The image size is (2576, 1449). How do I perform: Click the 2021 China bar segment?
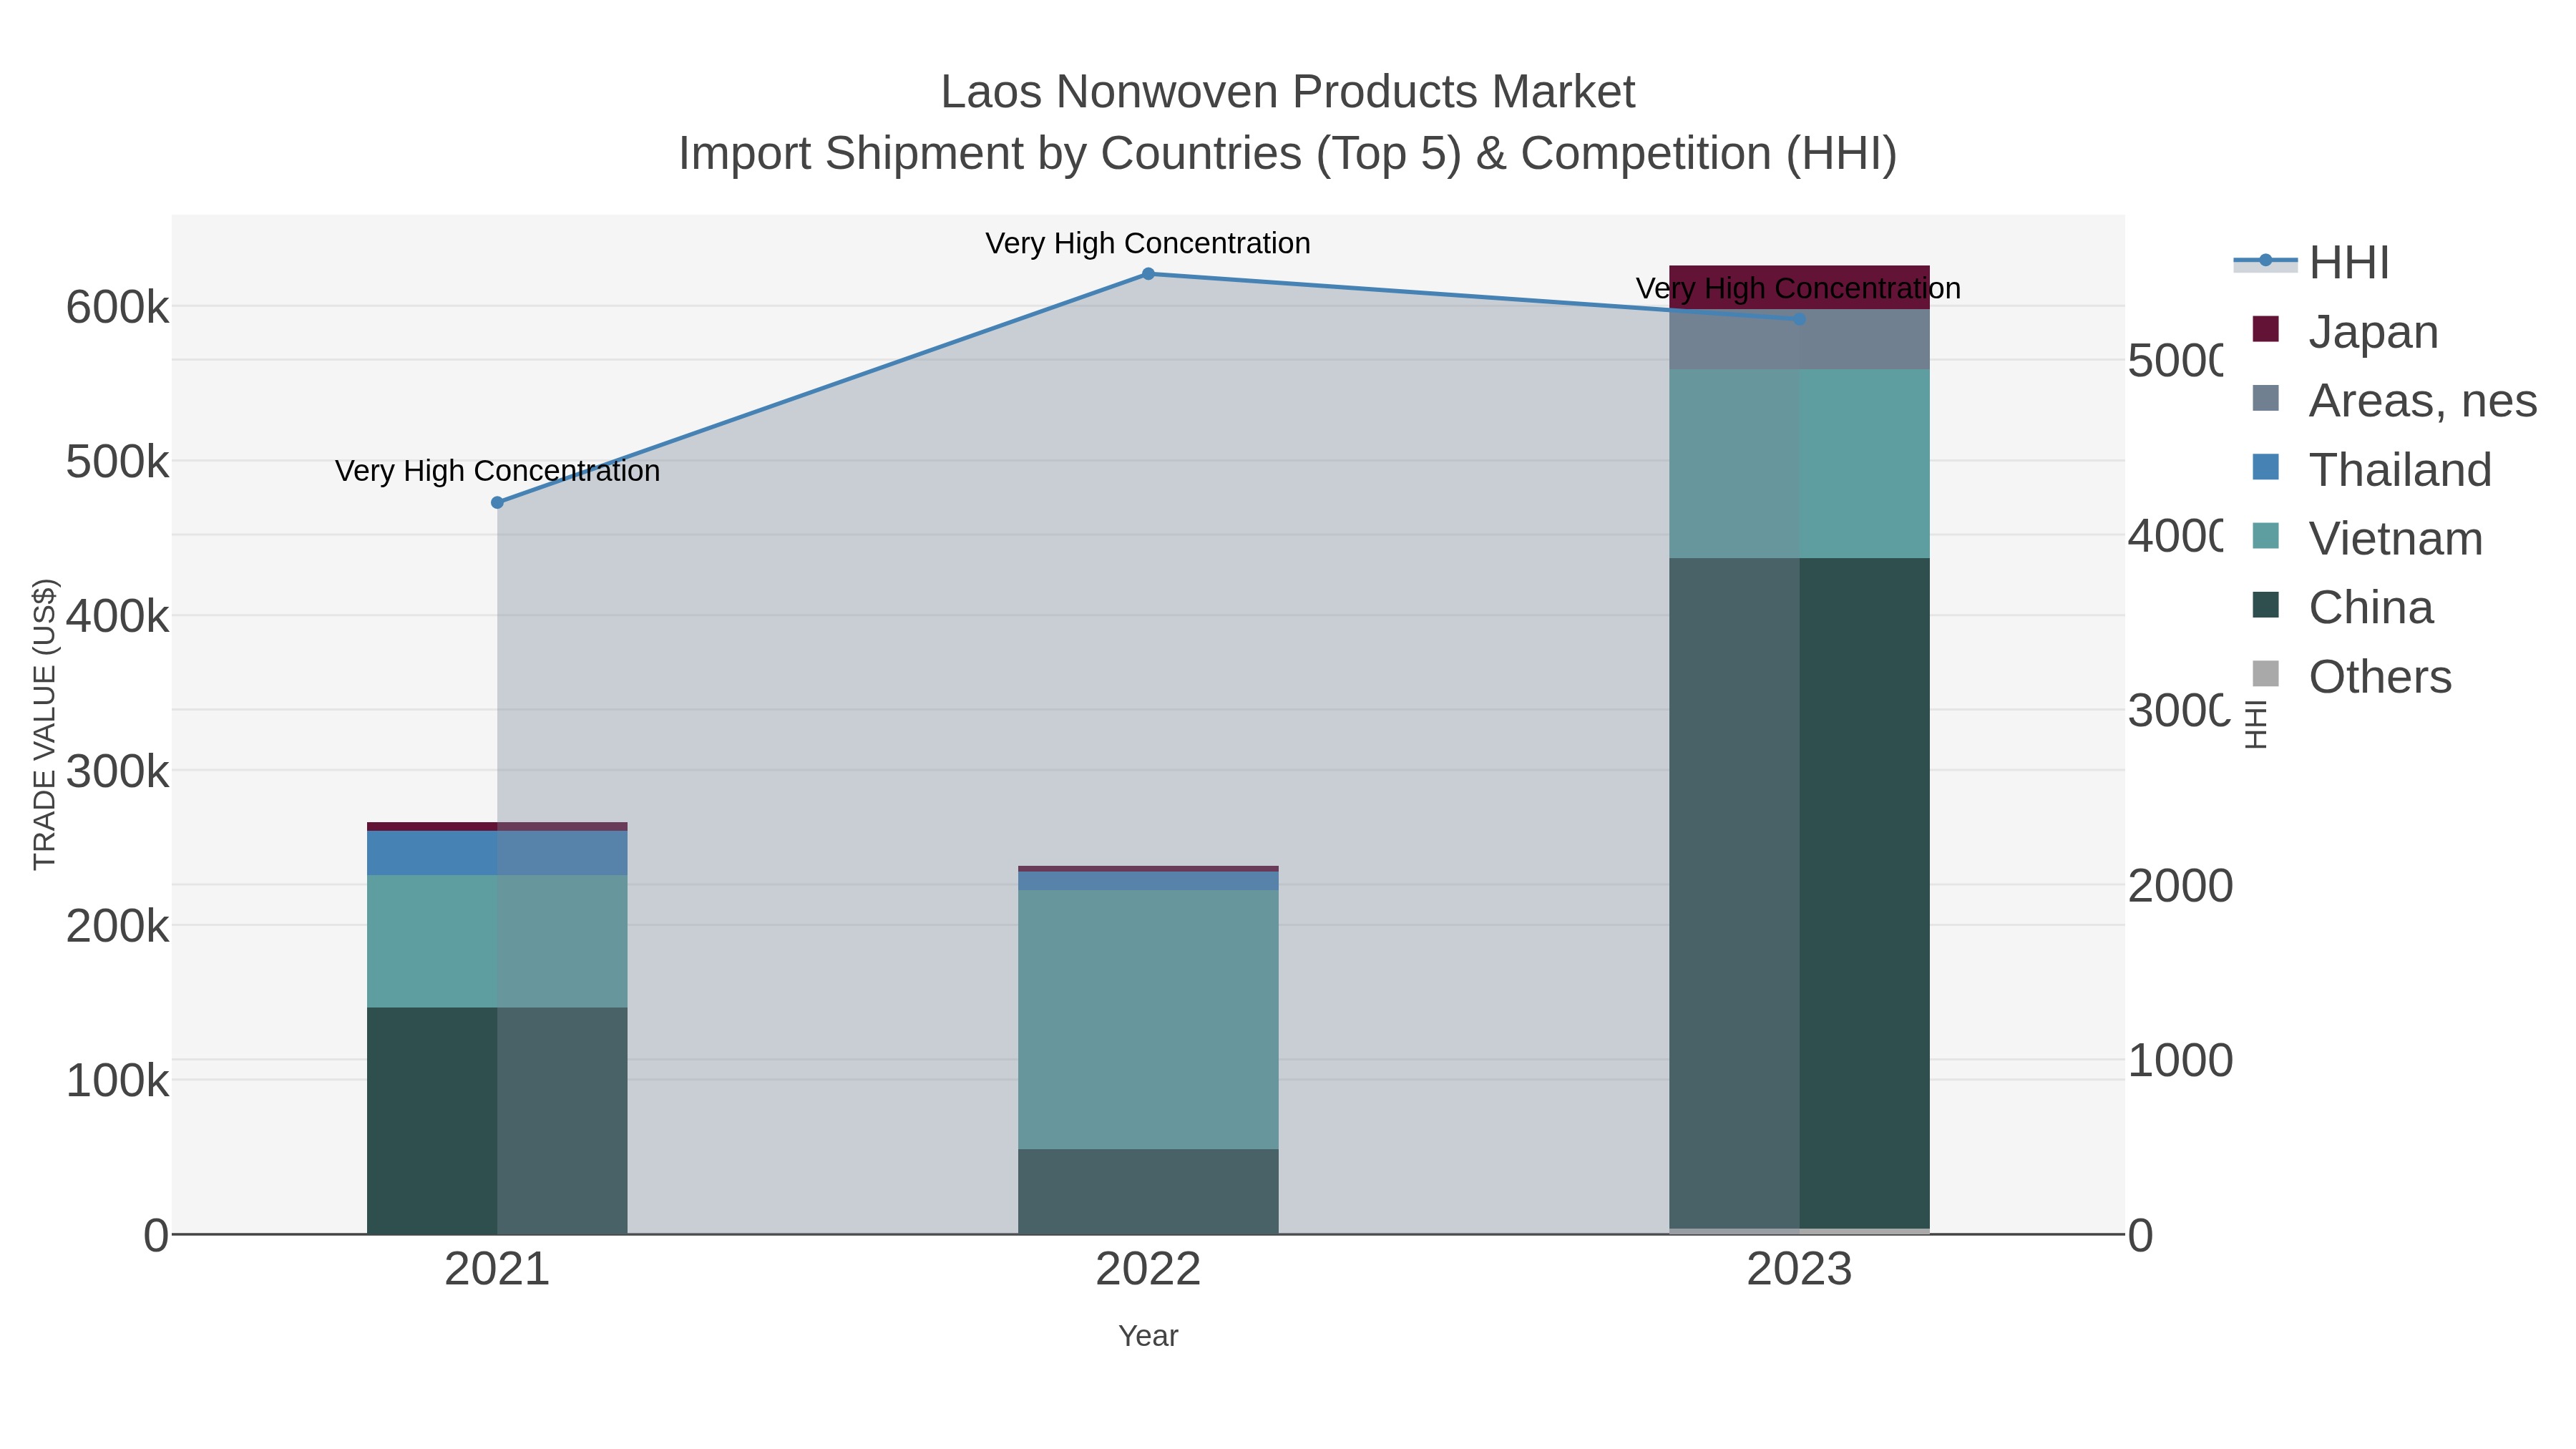[x=497, y=1120]
